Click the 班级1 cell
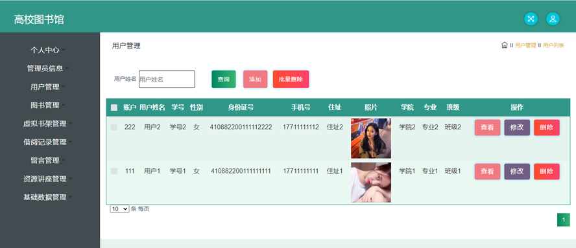The width and height of the screenshot is (576, 248). [x=453, y=171]
